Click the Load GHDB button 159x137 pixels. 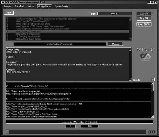144,24
